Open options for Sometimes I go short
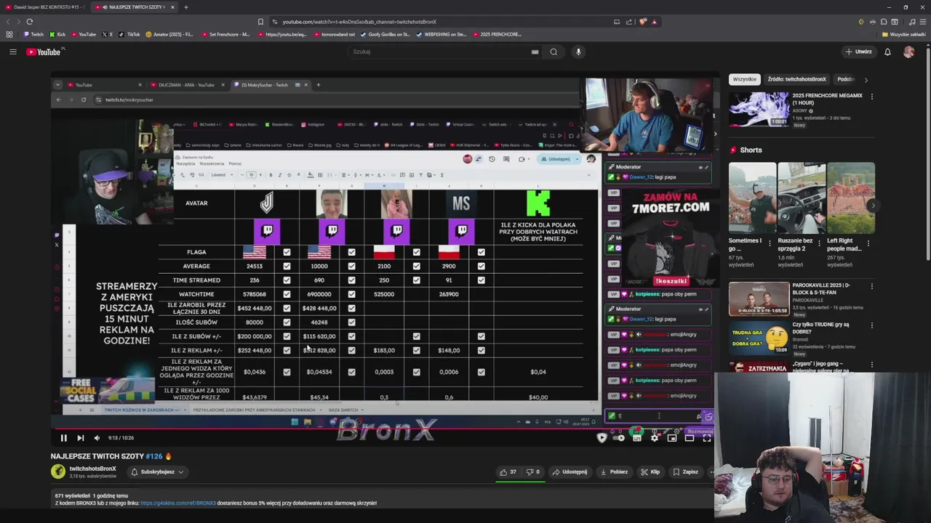The height and width of the screenshot is (523, 931). 770,243
